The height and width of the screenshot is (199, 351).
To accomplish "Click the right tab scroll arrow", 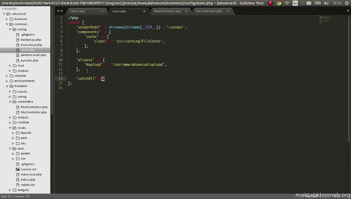I will (x=62, y=11).
